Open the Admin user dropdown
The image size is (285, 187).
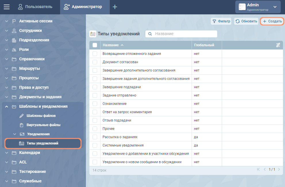[258, 7]
